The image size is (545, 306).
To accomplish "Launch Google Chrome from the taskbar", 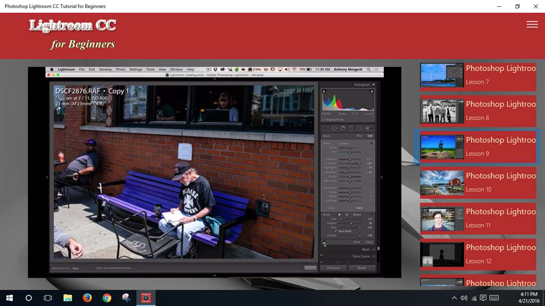I will point(107,298).
